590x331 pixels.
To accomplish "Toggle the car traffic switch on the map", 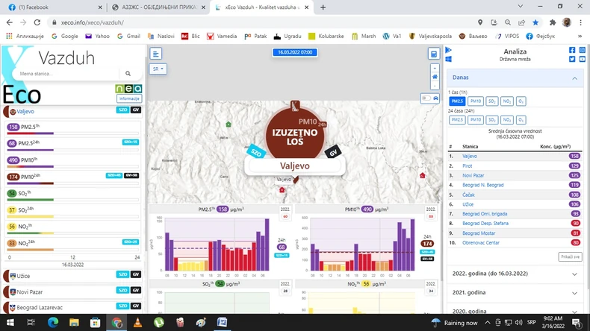I will (x=430, y=98).
